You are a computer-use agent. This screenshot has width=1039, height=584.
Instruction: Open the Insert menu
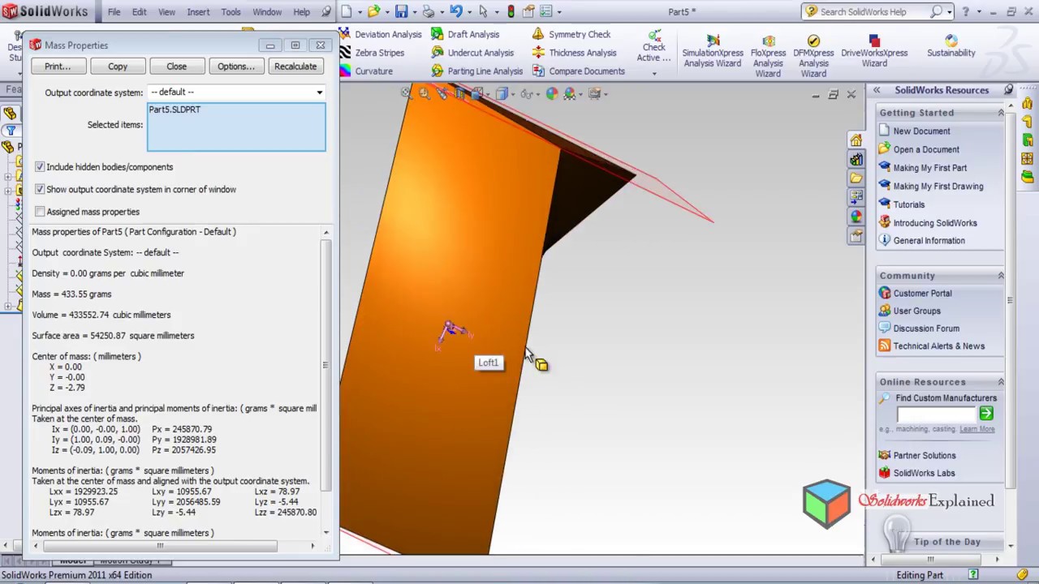[x=198, y=12]
